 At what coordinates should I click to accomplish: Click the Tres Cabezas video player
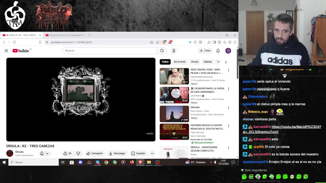pyautogui.click(x=81, y=99)
